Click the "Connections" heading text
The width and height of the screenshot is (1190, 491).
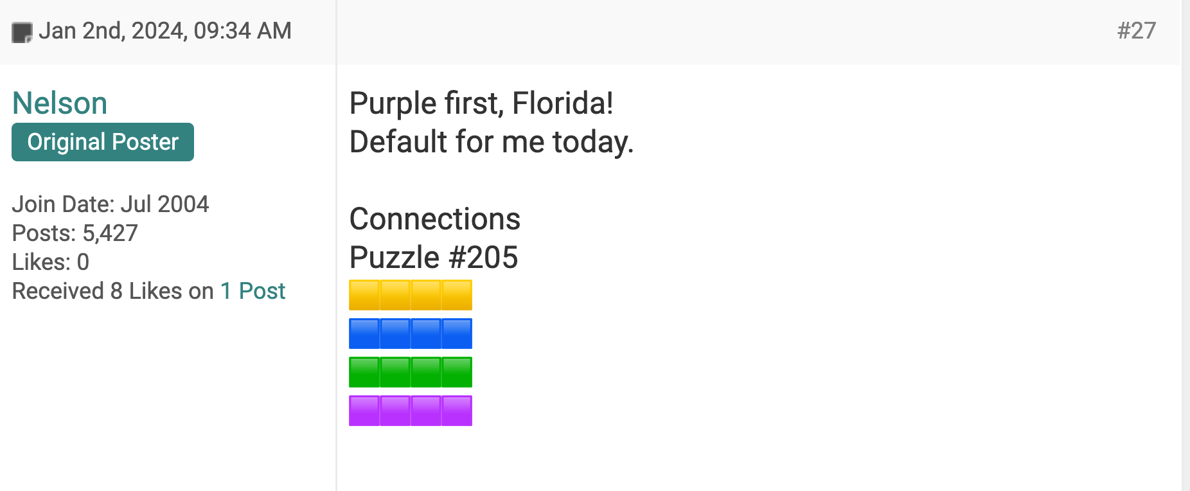point(435,219)
